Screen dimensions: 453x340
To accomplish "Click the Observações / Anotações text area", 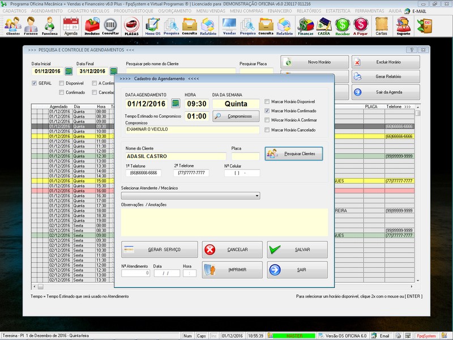I will pos(224,222).
